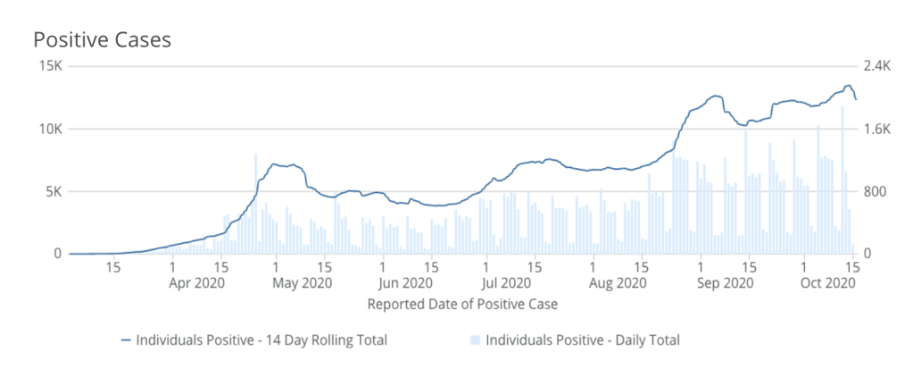Select the 'Sep 2020' axis label
Screen dimensions: 913x377
click(725, 283)
